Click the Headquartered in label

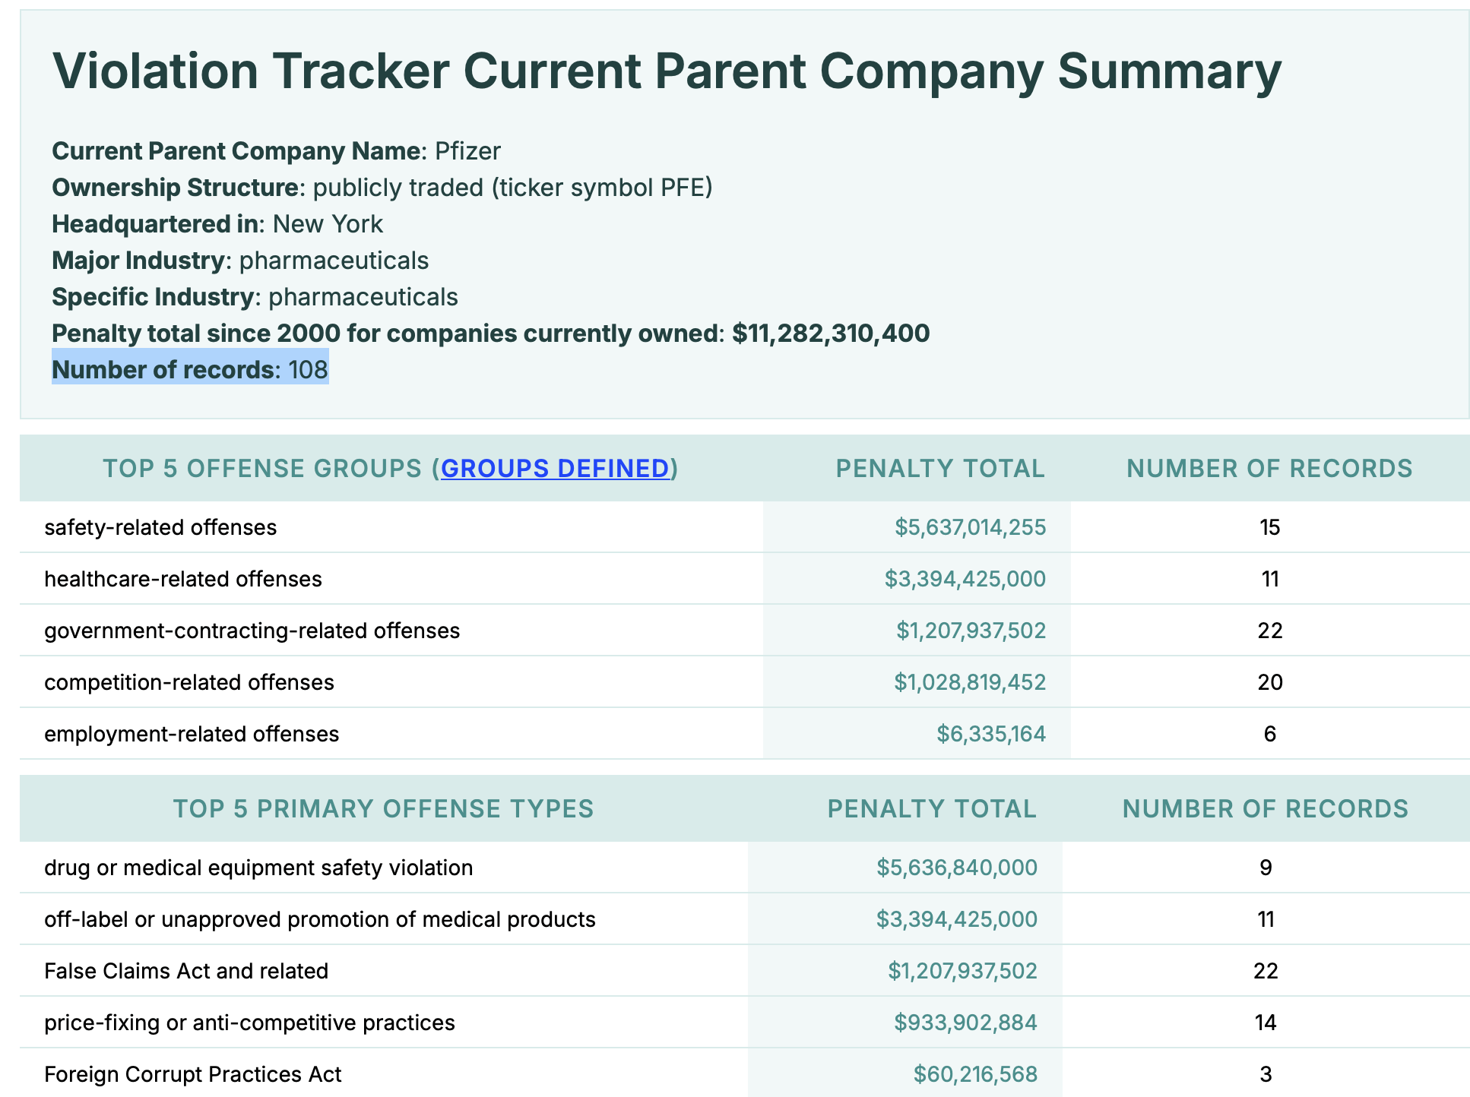(155, 224)
